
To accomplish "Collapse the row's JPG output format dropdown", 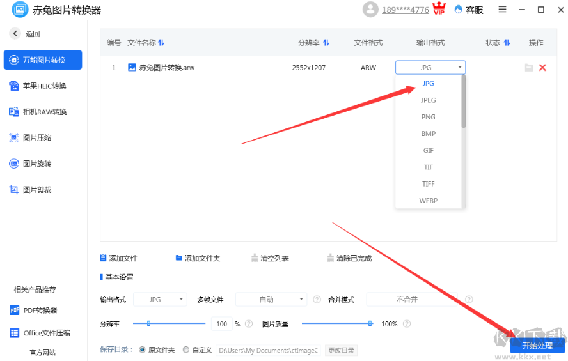I will 430,68.
